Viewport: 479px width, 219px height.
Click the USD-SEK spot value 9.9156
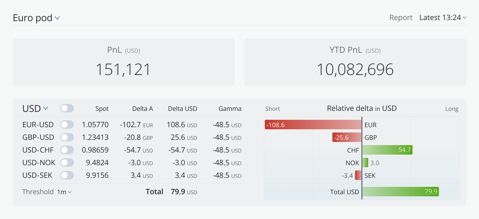click(x=97, y=175)
